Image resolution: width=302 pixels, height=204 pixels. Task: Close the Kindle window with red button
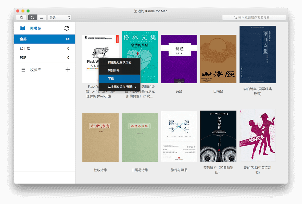pyautogui.click(x=18, y=11)
